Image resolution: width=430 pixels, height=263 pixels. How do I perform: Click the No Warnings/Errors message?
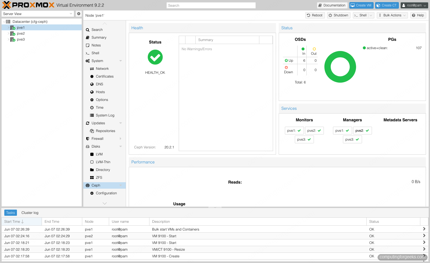197,49
